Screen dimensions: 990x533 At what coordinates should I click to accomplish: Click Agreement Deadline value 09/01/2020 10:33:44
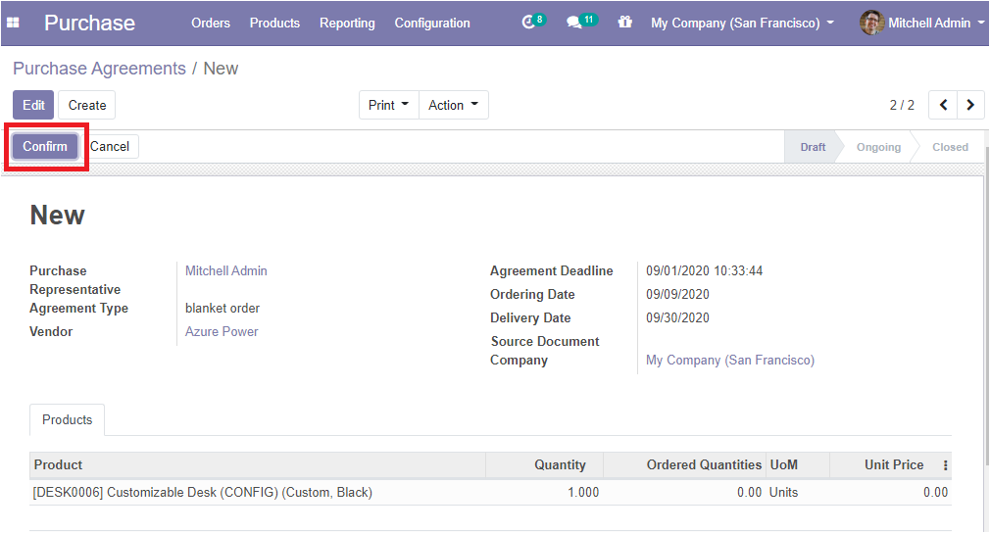click(704, 270)
